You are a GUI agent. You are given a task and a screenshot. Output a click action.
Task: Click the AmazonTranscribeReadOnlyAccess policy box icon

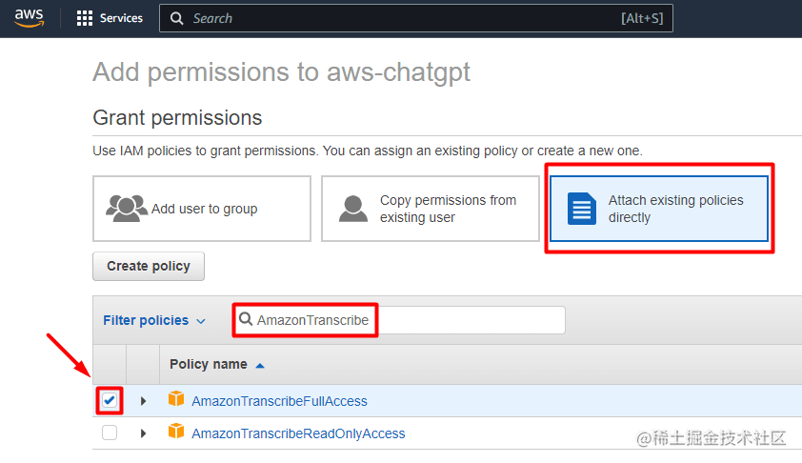[x=176, y=433]
